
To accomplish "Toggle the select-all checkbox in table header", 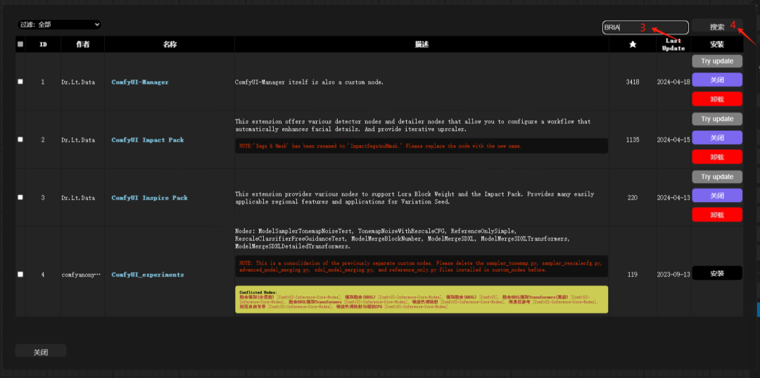I will pos(20,44).
